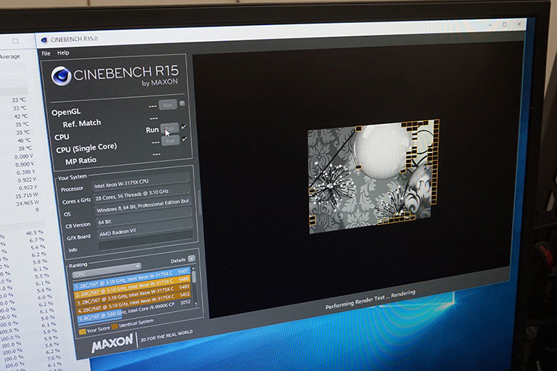Select ranking row 4 scoring 5452
The height and width of the screenshot is (371, 557).
134,302
